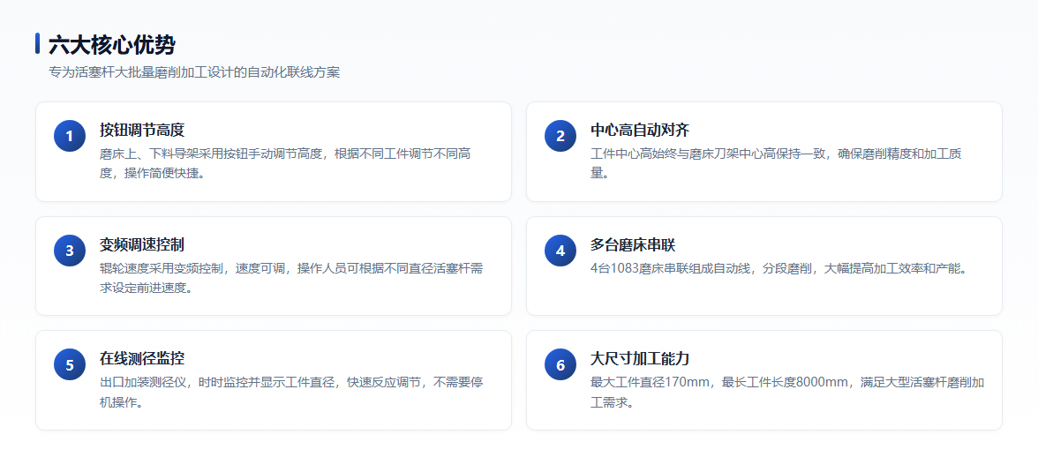1038x472 pixels.
Task: Click the text about 辊轮速度采用变频控制
Action: tap(292, 278)
